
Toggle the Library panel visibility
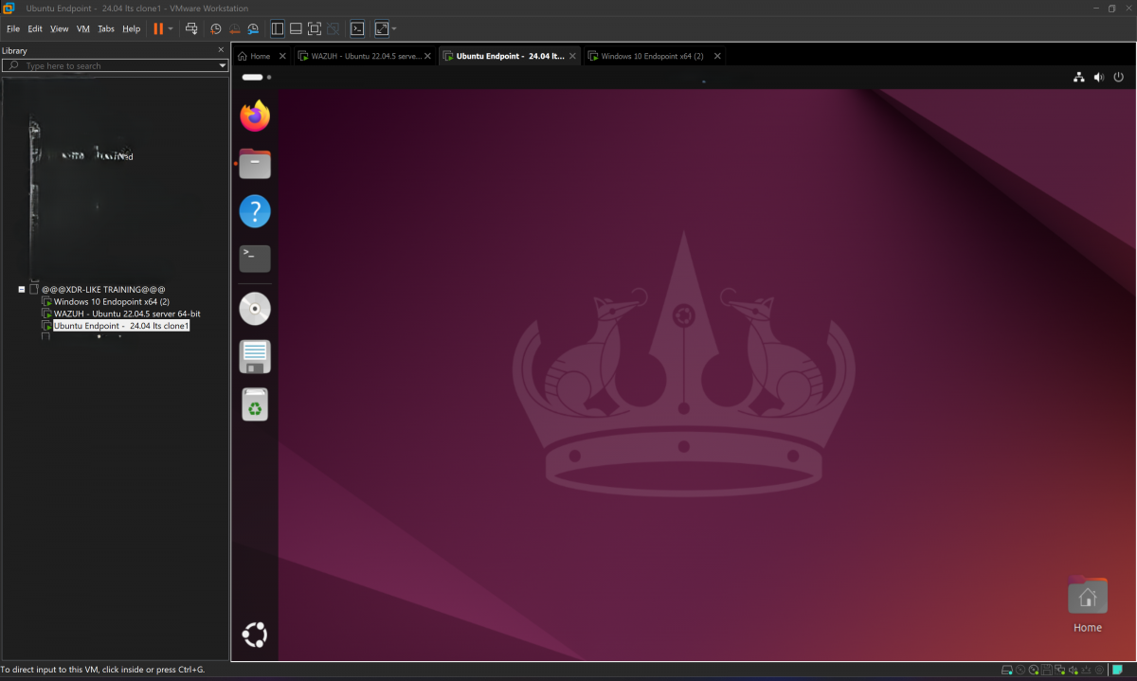pos(277,28)
